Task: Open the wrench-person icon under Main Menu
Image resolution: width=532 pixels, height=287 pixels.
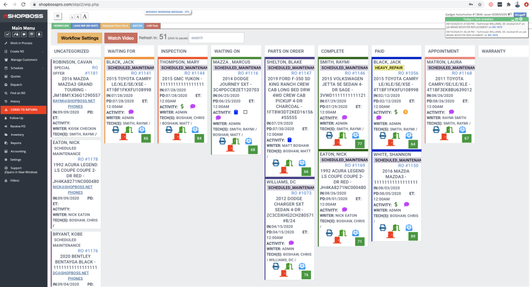Action: point(16,34)
